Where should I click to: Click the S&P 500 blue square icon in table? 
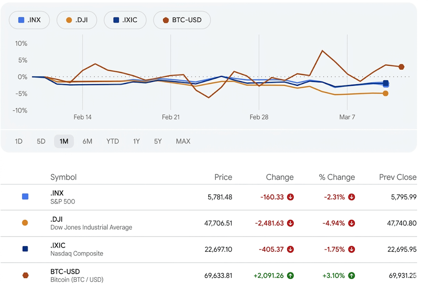point(25,197)
